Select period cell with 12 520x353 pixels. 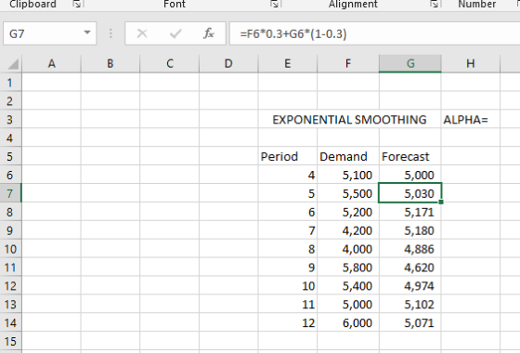coord(288,322)
